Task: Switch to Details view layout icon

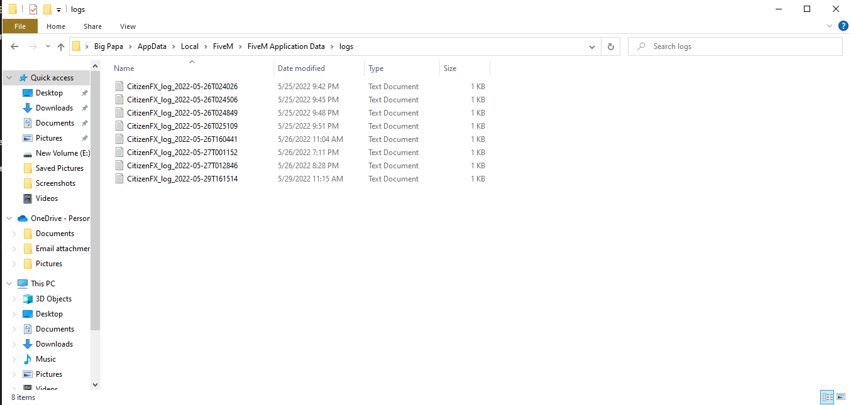Action: [x=828, y=397]
